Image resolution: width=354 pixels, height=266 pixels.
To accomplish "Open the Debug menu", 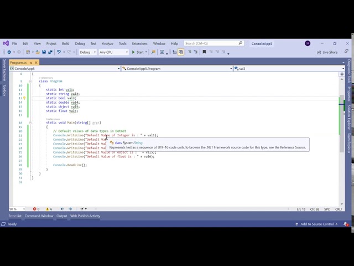I will click(x=80, y=43).
